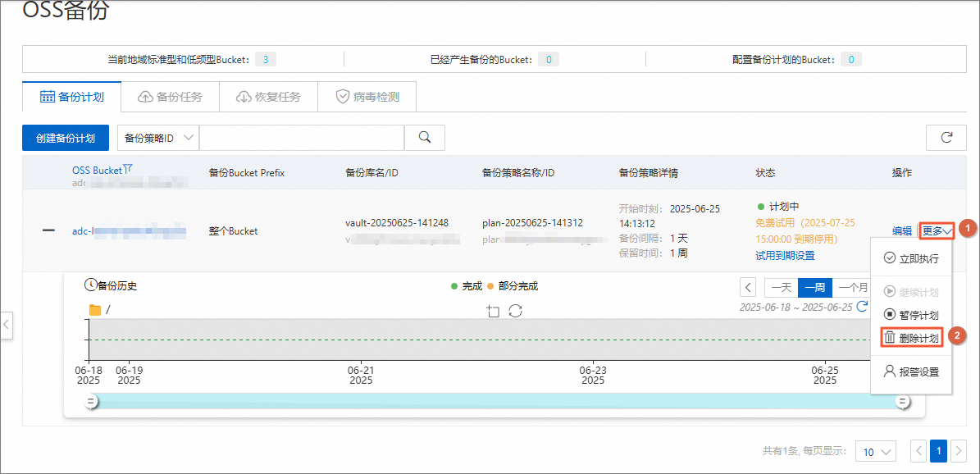
Task: Select the 一天 range button
Action: coord(782,288)
